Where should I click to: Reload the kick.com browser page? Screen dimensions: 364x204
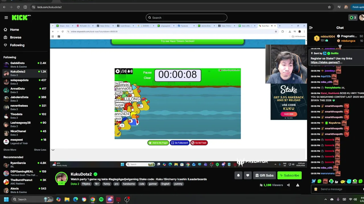pyautogui.click(x=18, y=7)
